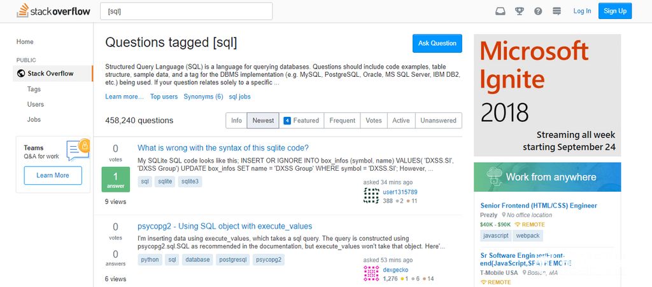Image resolution: width=652 pixels, height=287 pixels.
Task: Click the python tag
Action: (x=150, y=260)
